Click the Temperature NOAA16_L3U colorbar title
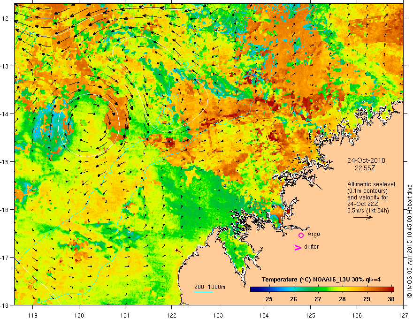 (x=321, y=280)
